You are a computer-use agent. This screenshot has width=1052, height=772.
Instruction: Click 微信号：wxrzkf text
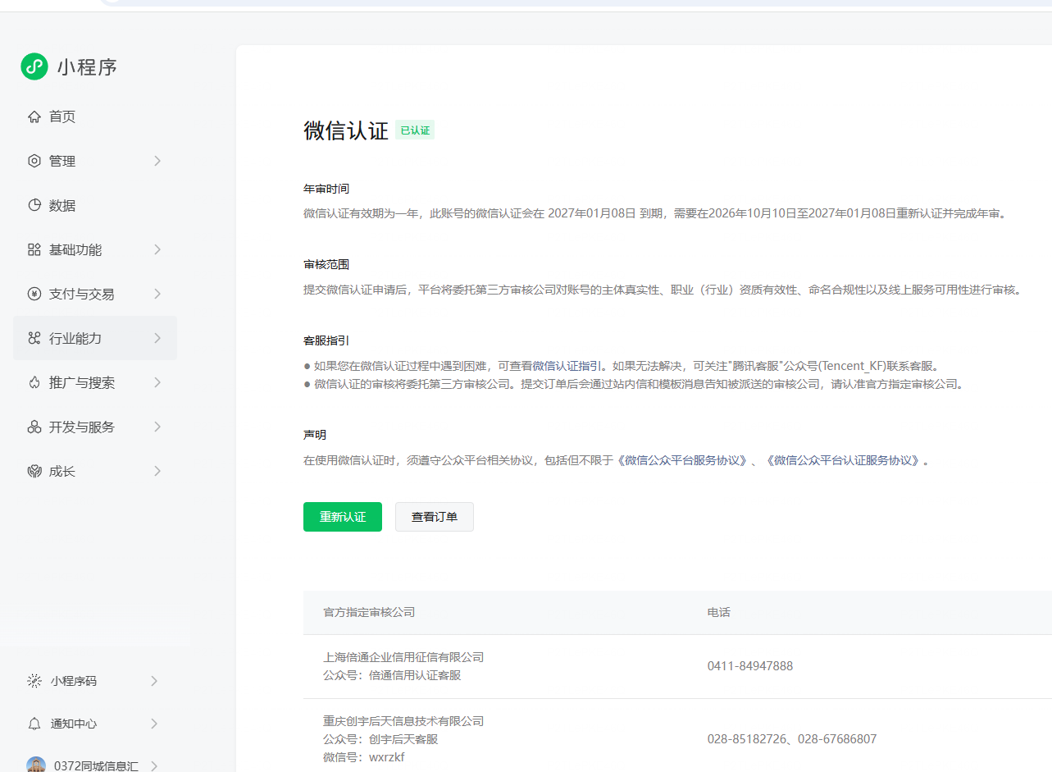tap(364, 757)
